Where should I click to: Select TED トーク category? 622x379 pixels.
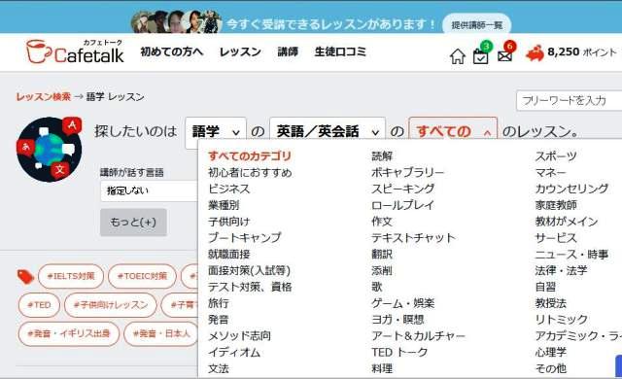399,352
